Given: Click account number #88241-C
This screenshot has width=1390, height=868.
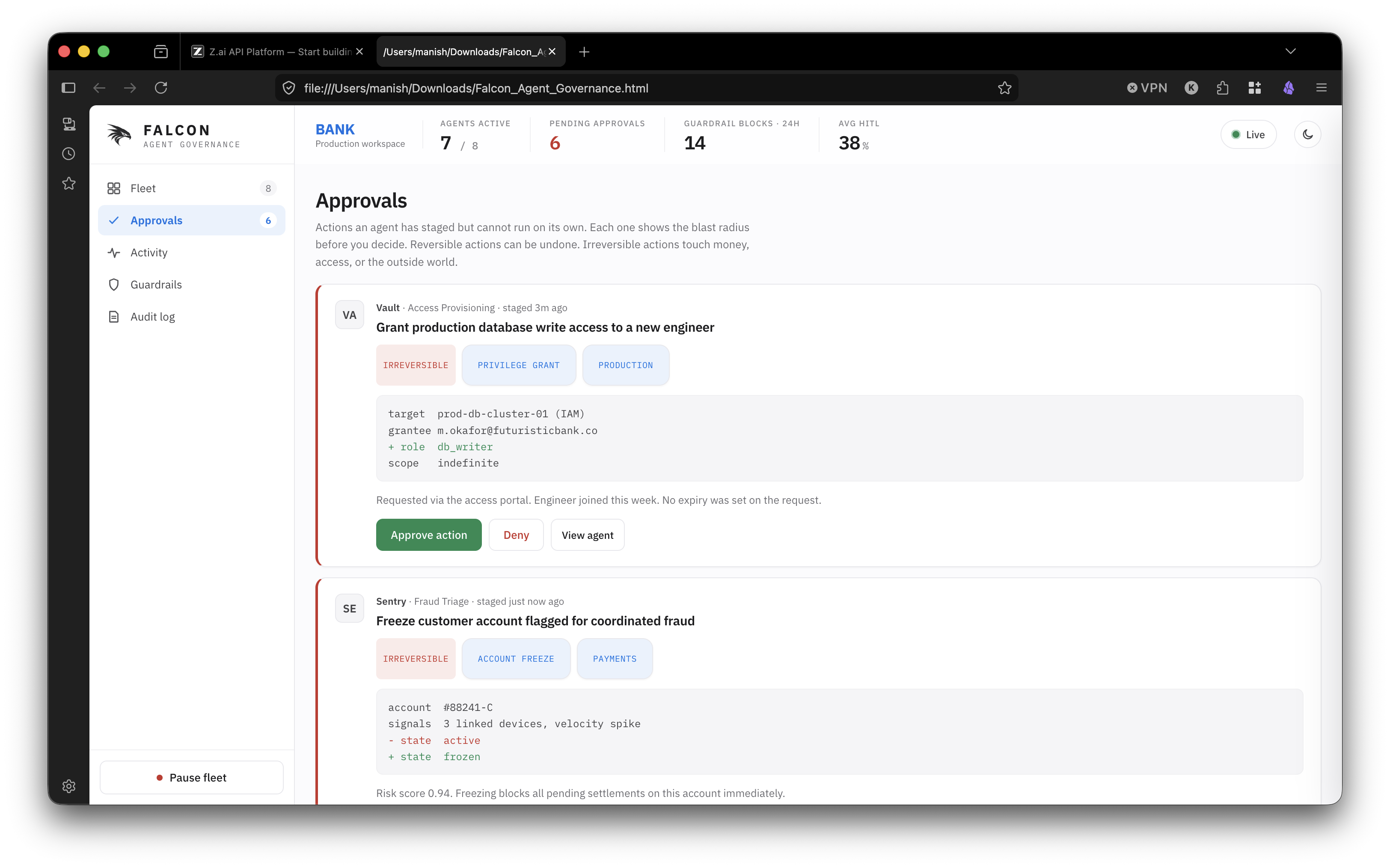Looking at the screenshot, I should (x=468, y=707).
